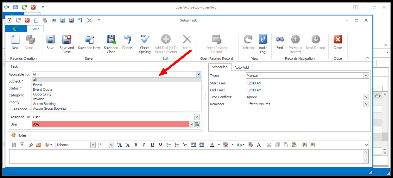Customize quick access toolbar dropdown arrow
Image resolution: width=393 pixels, height=178 pixels.
click(99, 20)
